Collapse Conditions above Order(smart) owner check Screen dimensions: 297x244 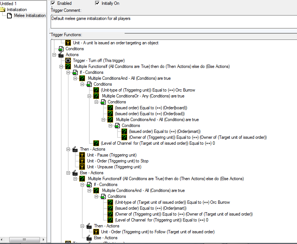pyautogui.click(x=110, y=126)
